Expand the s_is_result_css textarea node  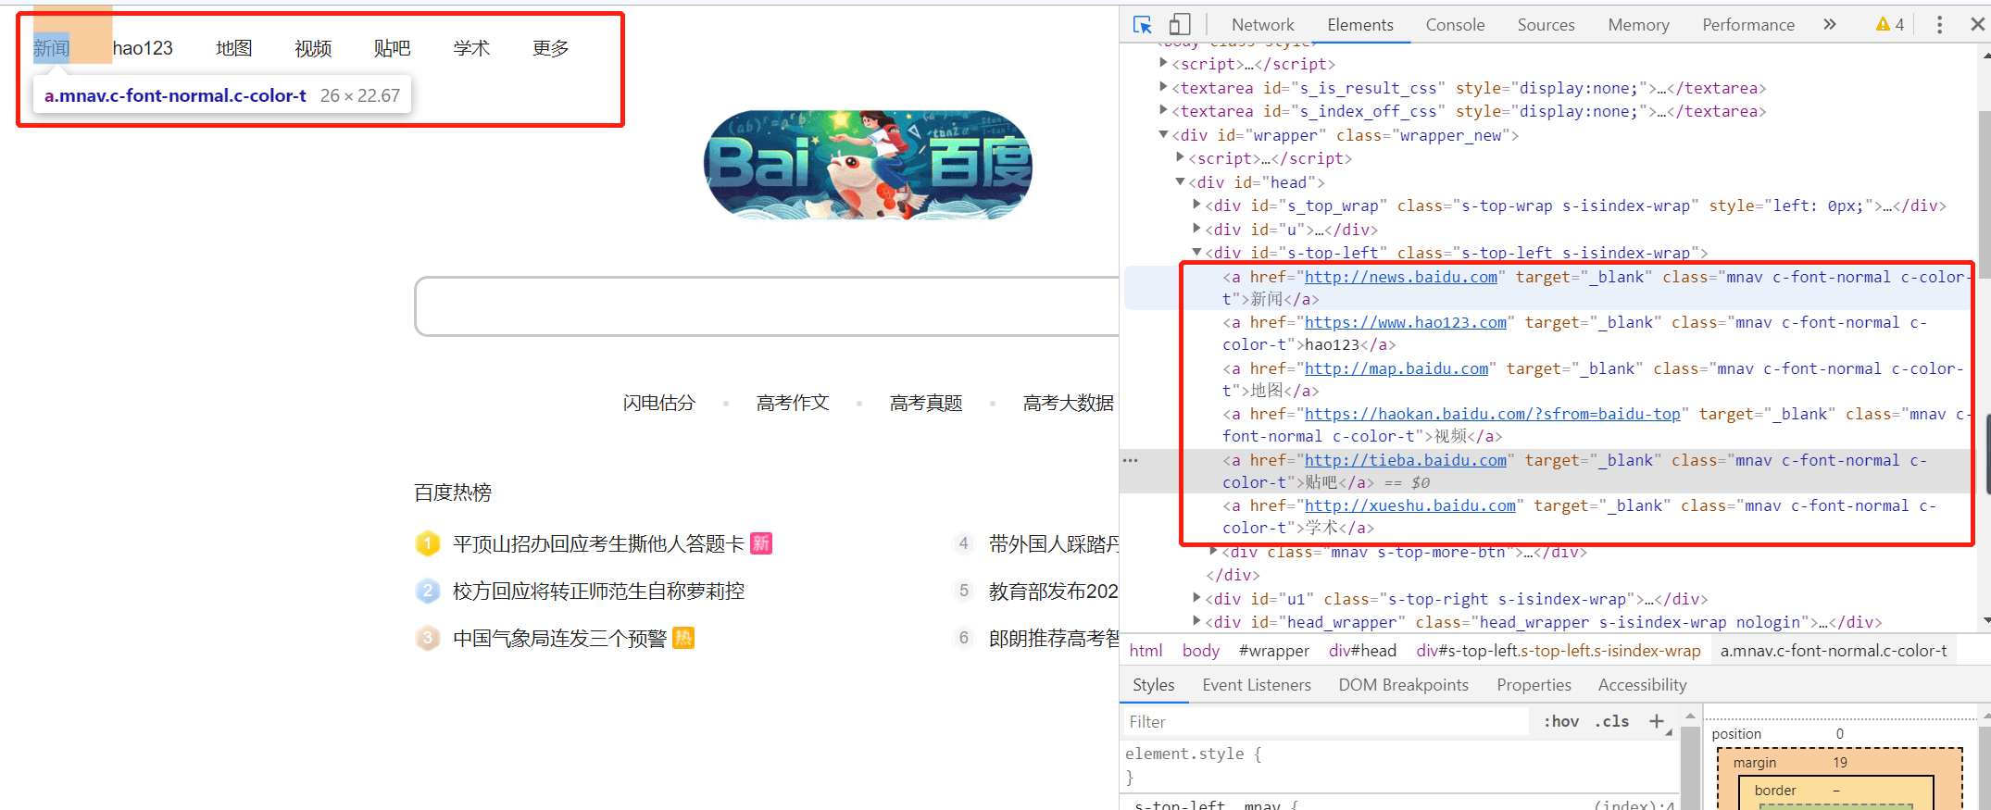point(1164,87)
